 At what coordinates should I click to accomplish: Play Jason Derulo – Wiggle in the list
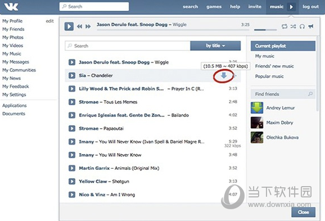[72, 62]
